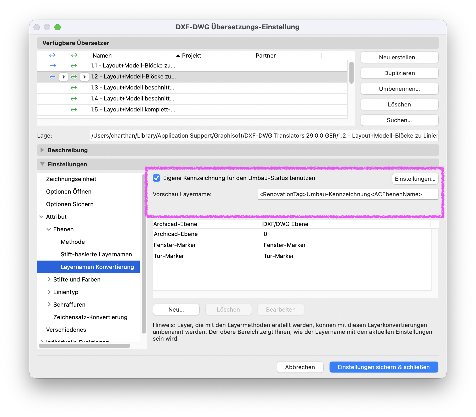Image resolution: width=476 pixels, height=417 pixels.
Task: Click the blue import/export arrows column header
Action: pyautogui.click(x=52, y=55)
